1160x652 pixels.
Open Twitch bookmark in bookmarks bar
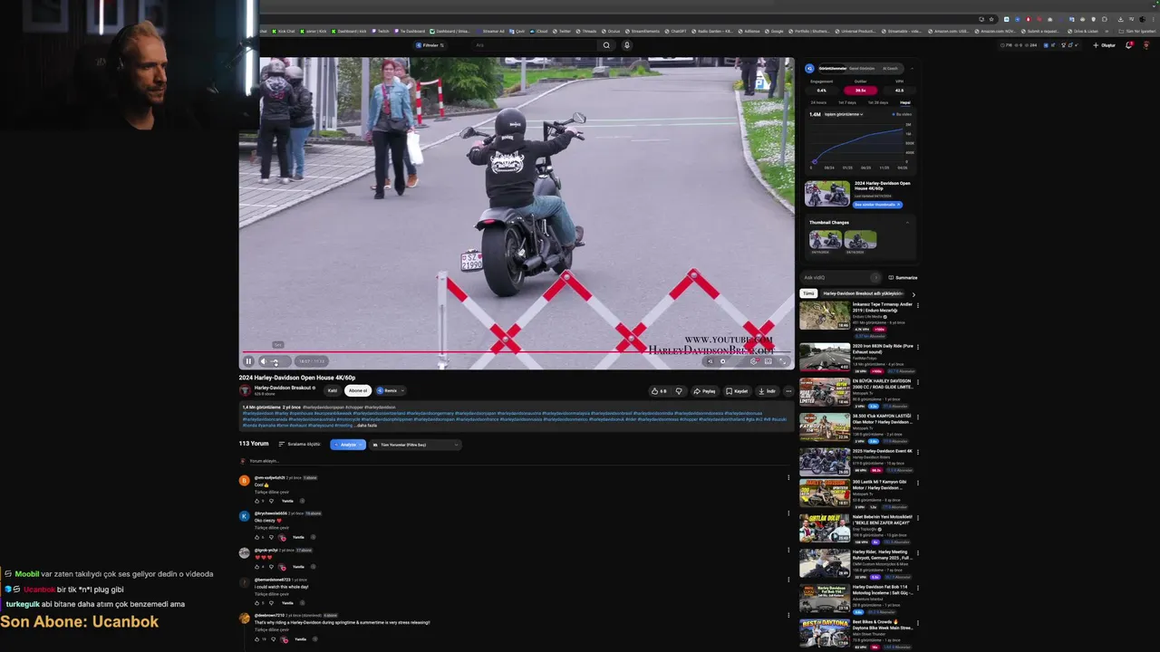[x=381, y=31]
